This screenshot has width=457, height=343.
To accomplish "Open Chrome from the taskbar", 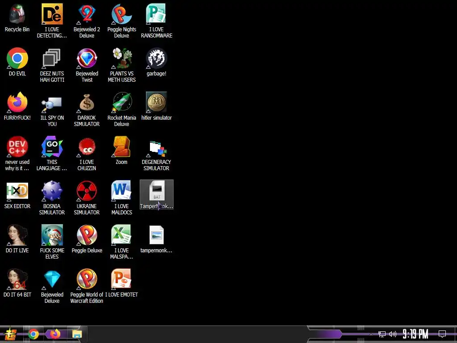I will (x=33, y=334).
